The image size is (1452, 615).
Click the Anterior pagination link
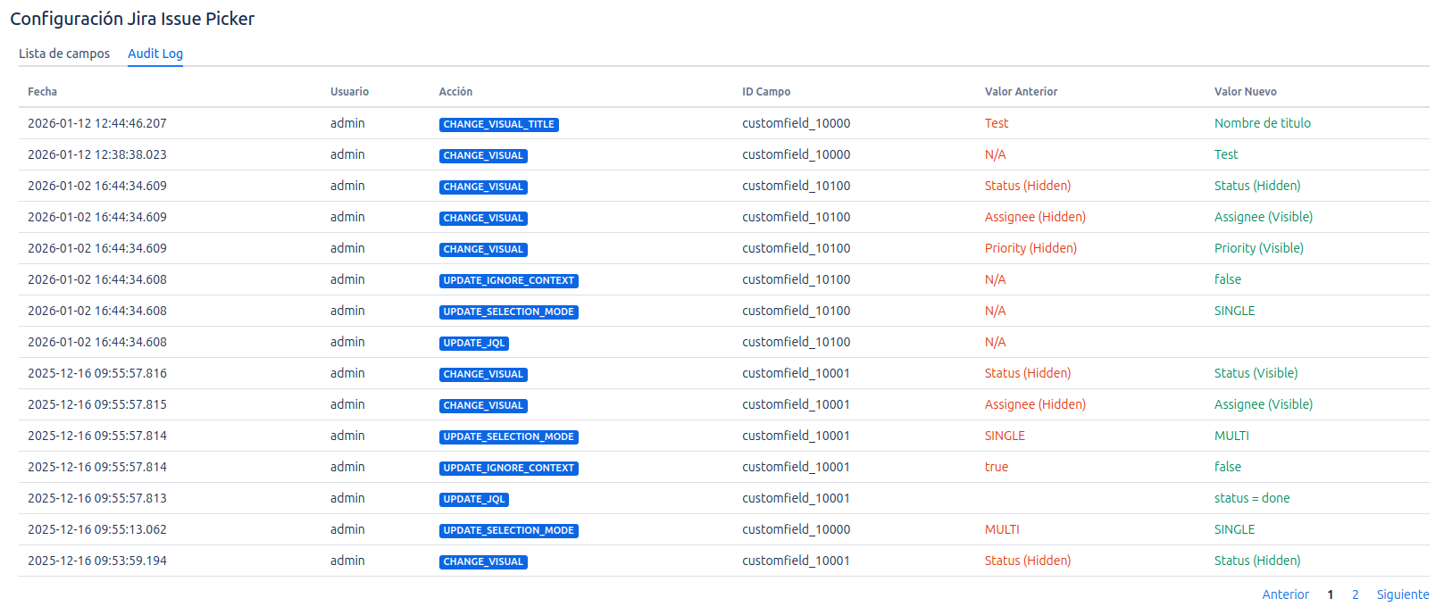(1285, 594)
